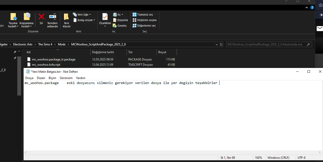Select mc_woohoo.ts4script file
Image resolution: width=323 pixels, height=162 pixels.
tap(46, 65)
